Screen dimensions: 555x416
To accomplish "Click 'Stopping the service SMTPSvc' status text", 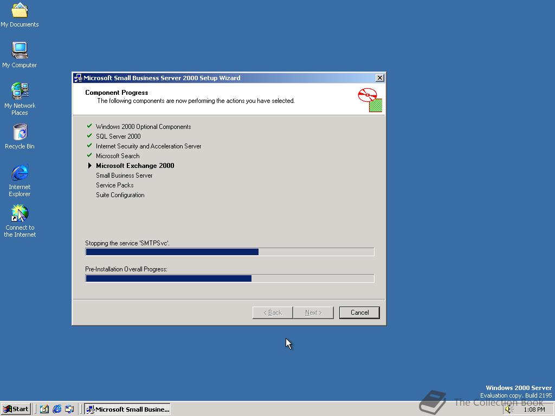I will [127, 243].
